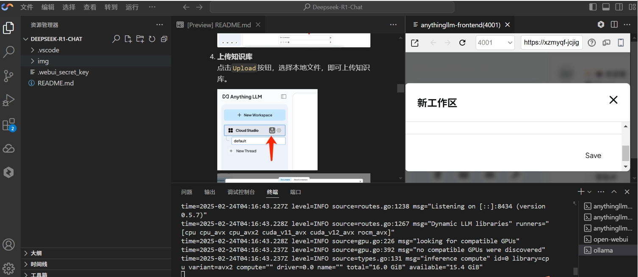Collapse the DEEPSEEK-R1-CHAT root folder

pyautogui.click(x=25, y=39)
